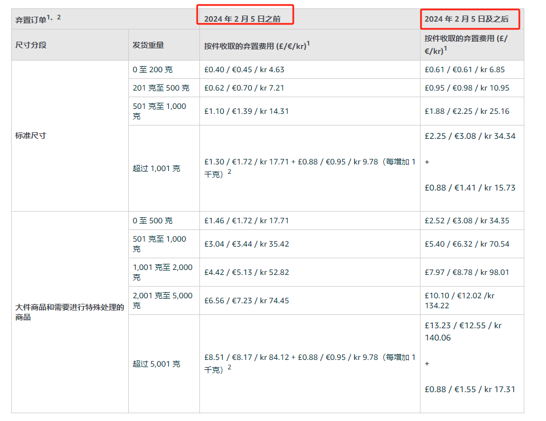Click the '尺寸分段' column heading
This screenshot has height=421, width=546.
point(31,45)
